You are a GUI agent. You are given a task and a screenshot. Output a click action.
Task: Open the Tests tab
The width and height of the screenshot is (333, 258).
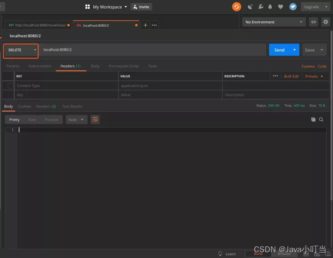(152, 66)
